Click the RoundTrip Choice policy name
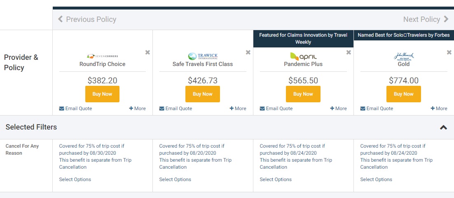The height and width of the screenshot is (198, 454). tap(103, 64)
